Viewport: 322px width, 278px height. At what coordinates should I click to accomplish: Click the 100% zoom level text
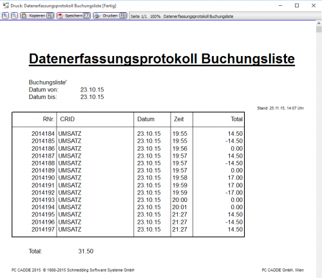pos(155,16)
